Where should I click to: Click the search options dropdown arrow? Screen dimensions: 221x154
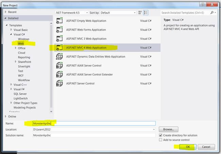(215, 13)
